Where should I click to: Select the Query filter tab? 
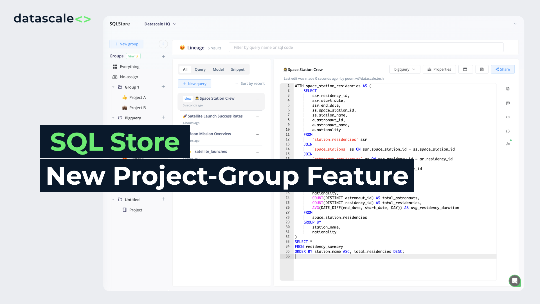(200, 70)
